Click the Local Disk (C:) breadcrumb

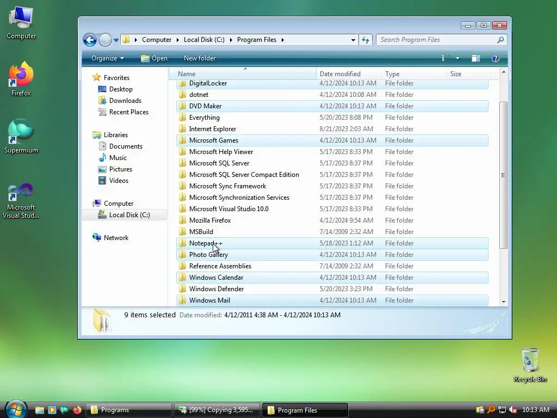pyautogui.click(x=204, y=40)
